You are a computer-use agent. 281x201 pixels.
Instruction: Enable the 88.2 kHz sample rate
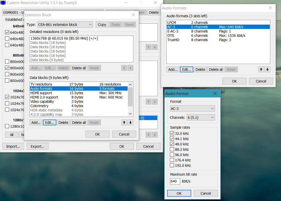172,149
